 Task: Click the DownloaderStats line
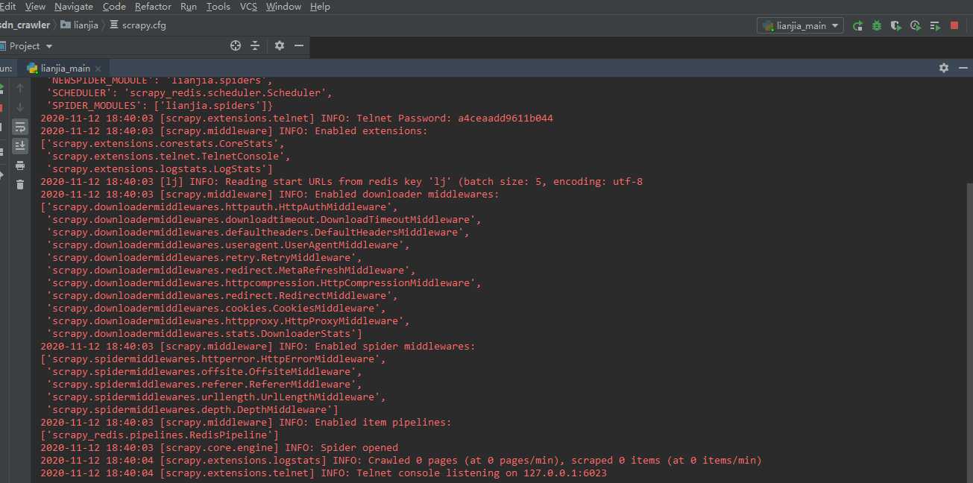(204, 333)
